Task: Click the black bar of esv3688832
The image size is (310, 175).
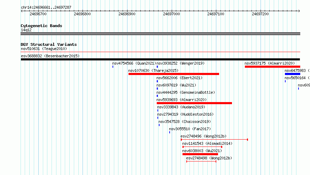Action: pos(160,59)
